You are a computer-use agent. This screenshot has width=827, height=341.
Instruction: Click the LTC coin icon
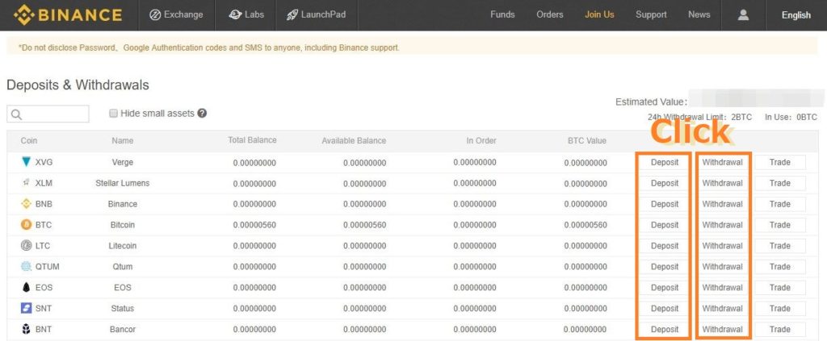[26, 245]
